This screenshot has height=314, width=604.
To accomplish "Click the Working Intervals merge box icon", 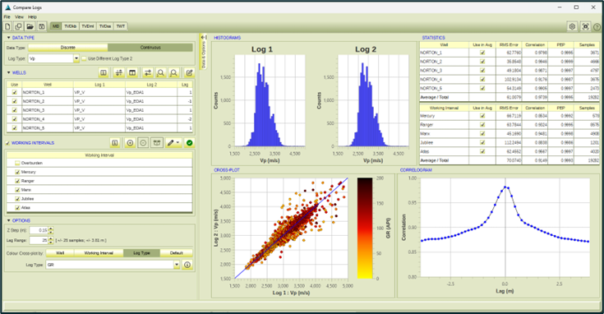I will click(x=156, y=143).
